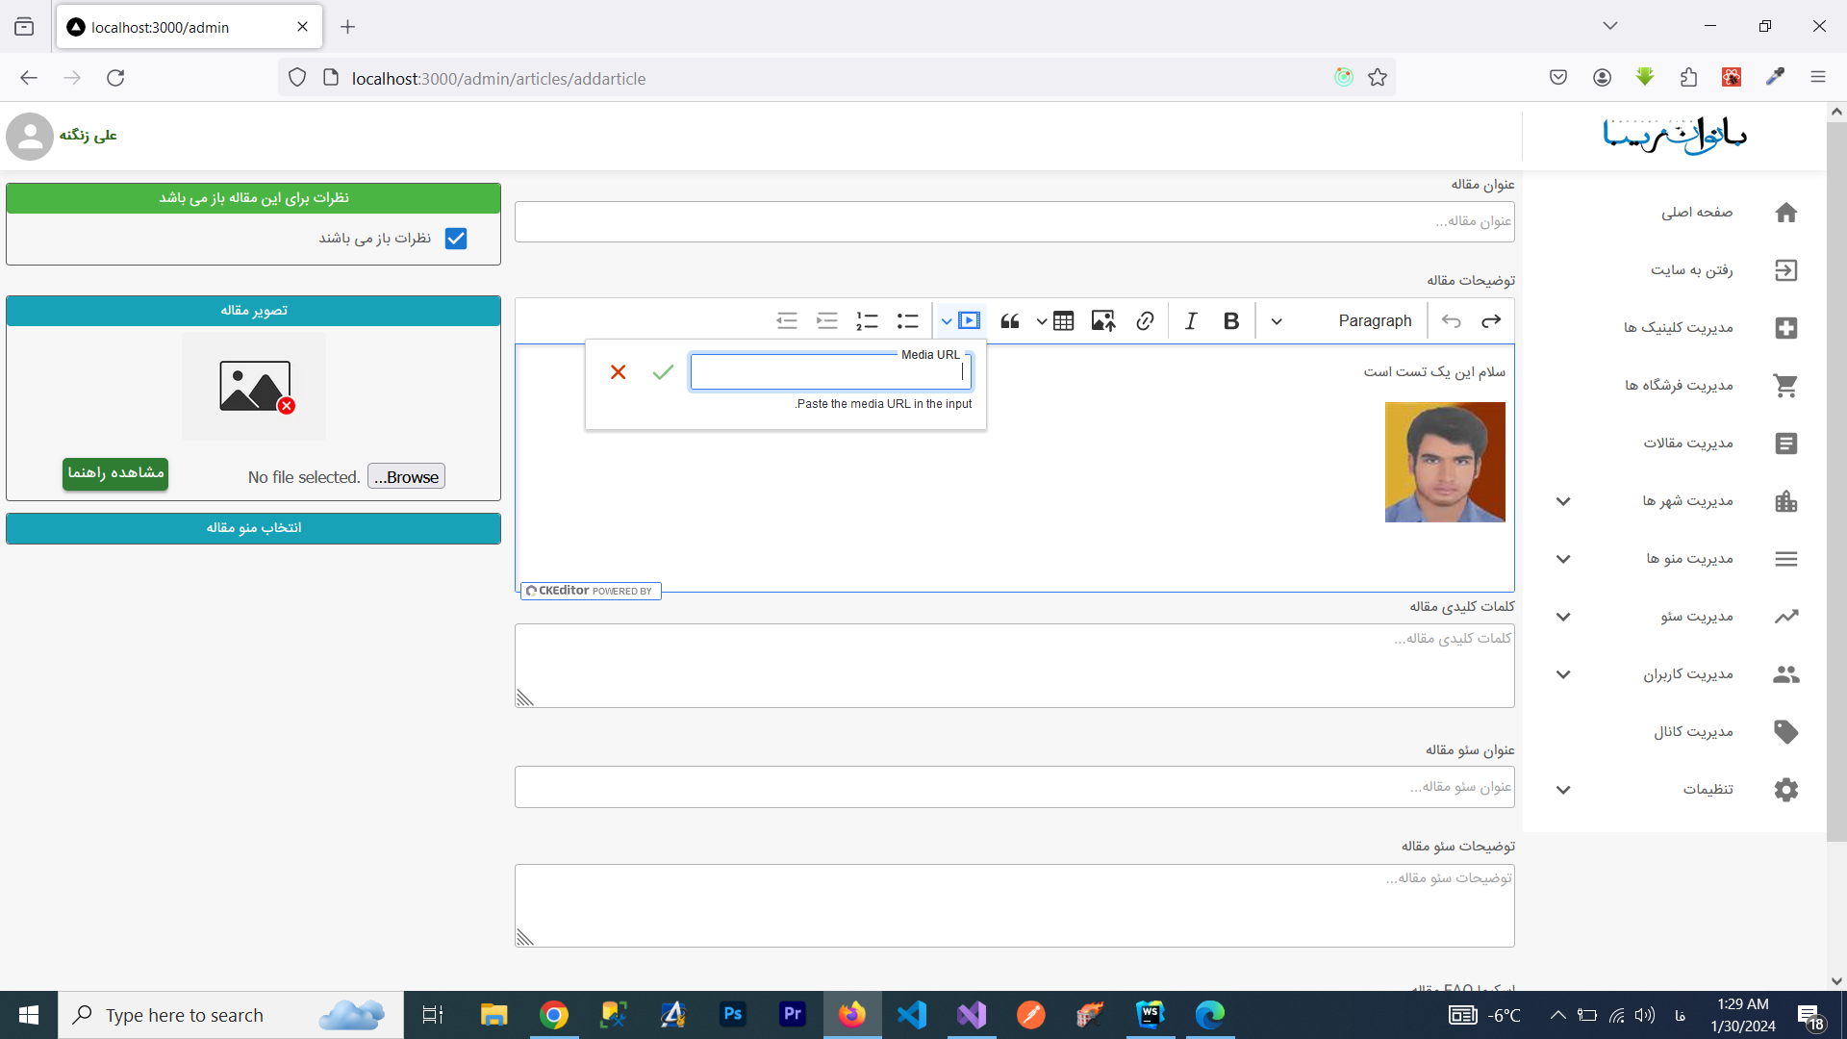Create a numbered list
Image resolution: width=1847 pixels, height=1039 pixels.
tap(867, 321)
